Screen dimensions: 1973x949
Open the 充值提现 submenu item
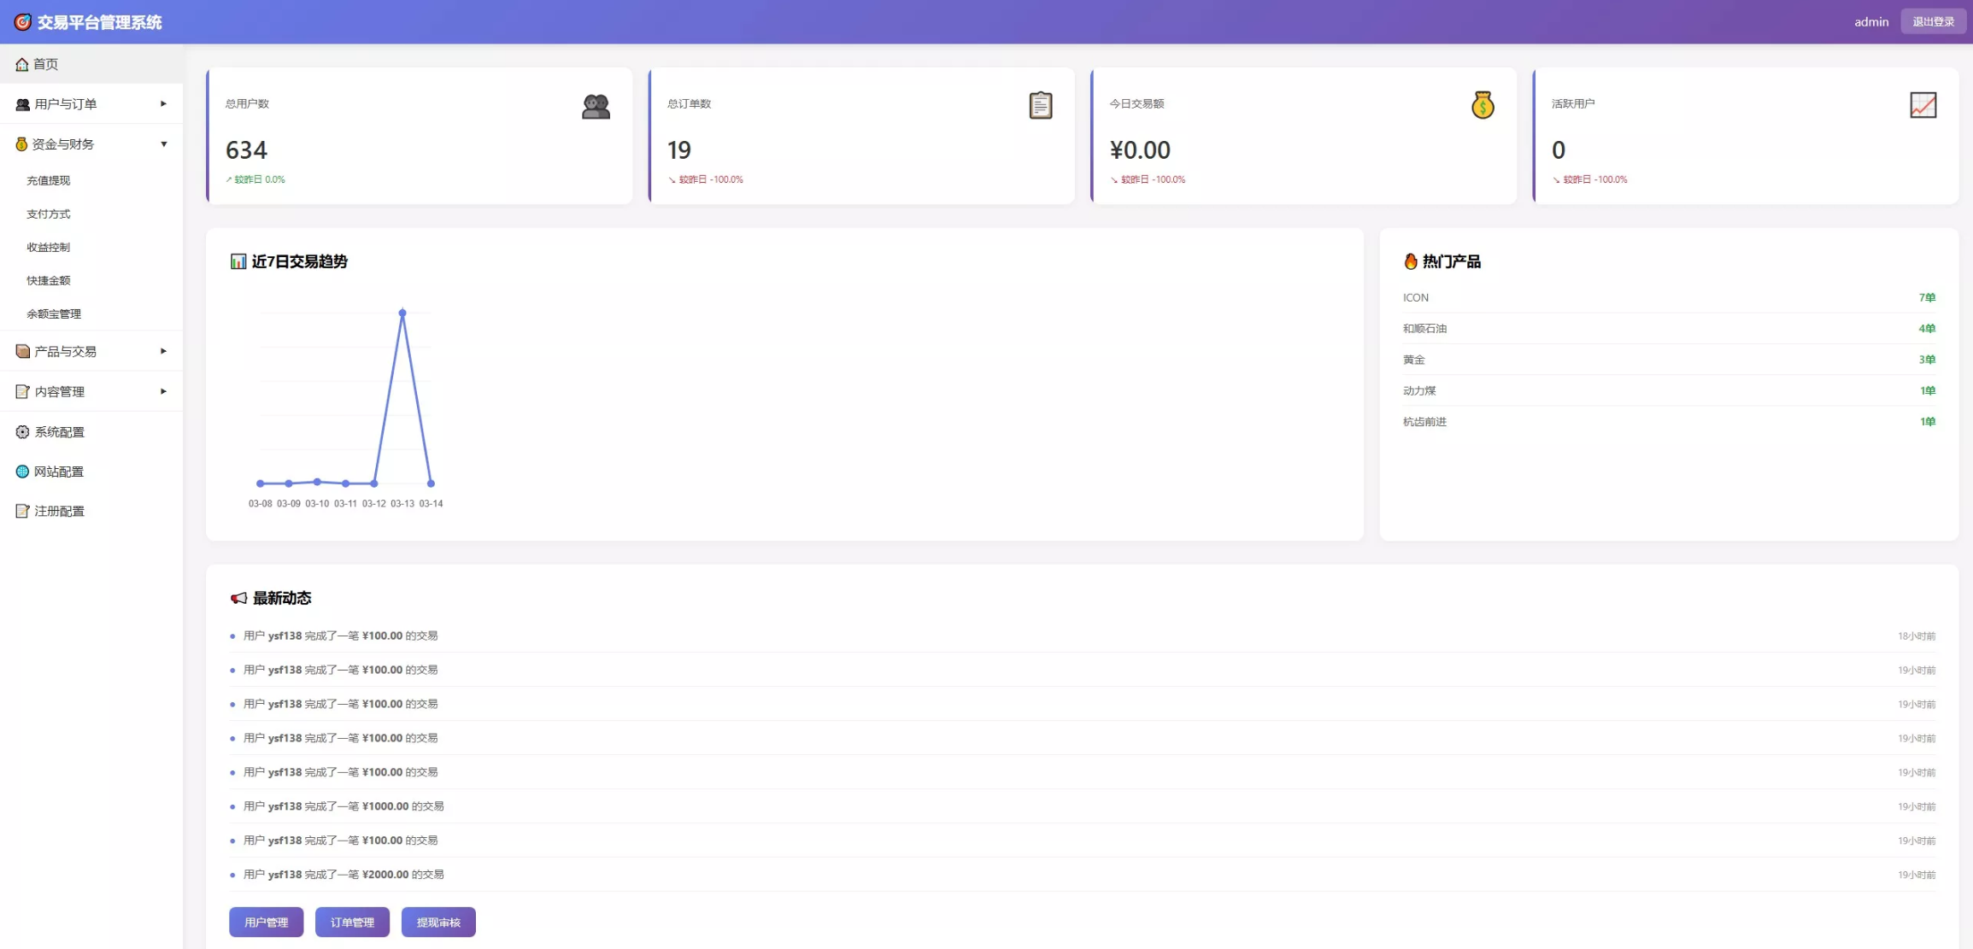tap(49, 180)
